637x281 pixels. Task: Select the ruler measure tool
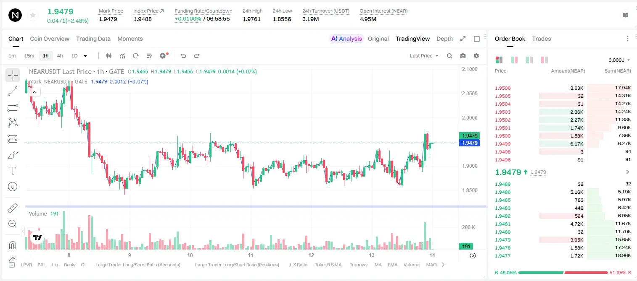point(13,208)
